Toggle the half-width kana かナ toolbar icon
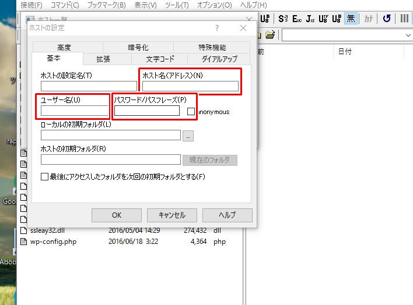Screen dimensions: 413x305 click(369, 19)
